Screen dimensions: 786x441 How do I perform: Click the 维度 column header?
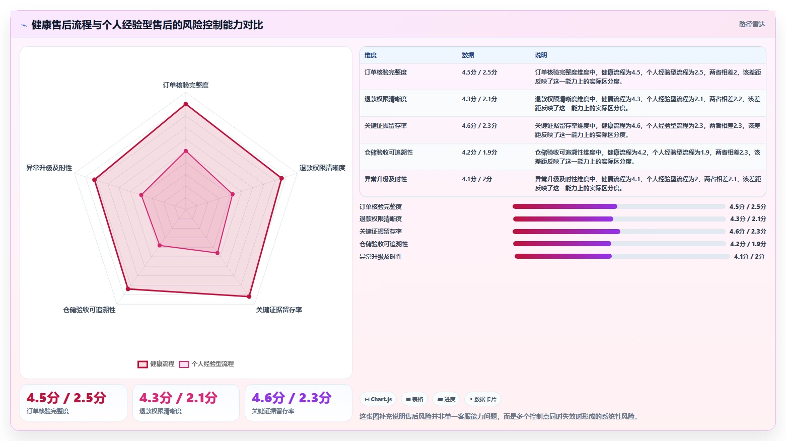point(371,55)
